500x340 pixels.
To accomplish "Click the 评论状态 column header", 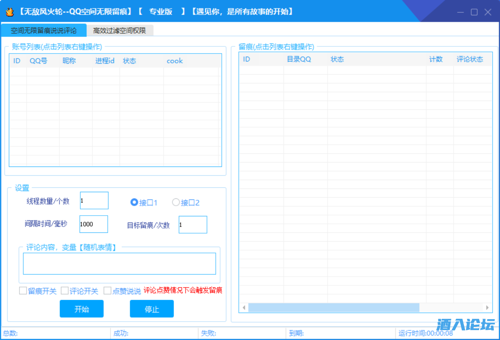I will pos(470,59).
